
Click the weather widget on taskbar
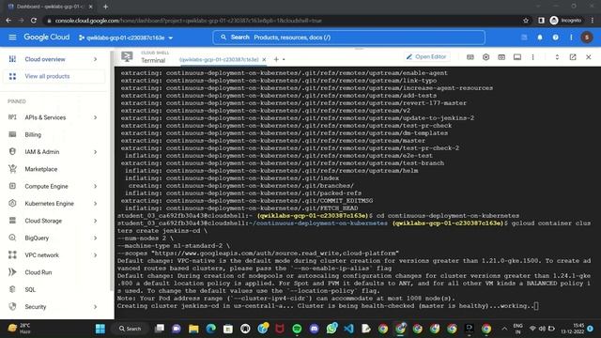coord(19,329)
